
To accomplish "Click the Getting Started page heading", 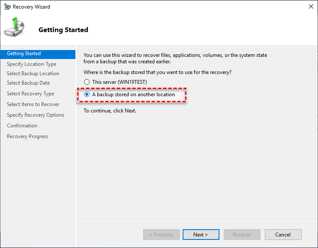I will click(x=63, y=30).
